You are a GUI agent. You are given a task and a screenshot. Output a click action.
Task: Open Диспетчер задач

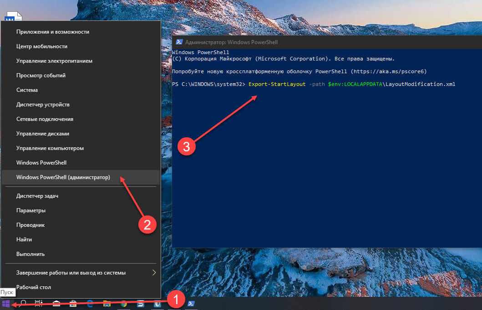[81, 196]
